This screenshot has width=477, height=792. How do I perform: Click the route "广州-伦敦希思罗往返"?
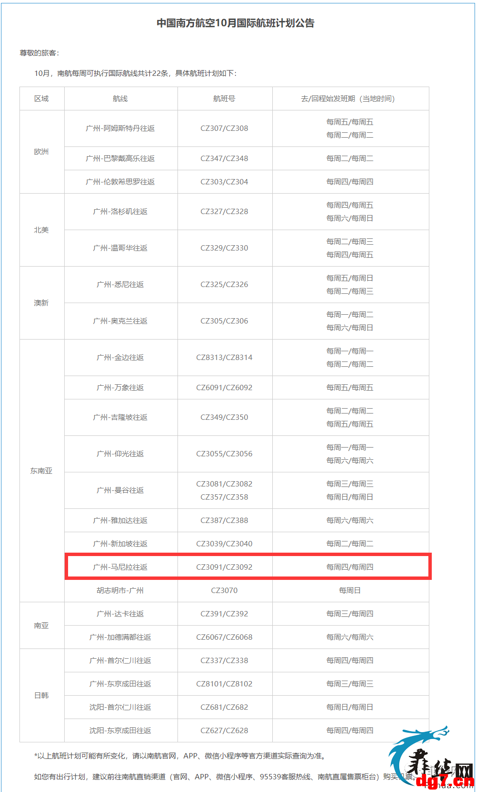[x=120, y=182]
